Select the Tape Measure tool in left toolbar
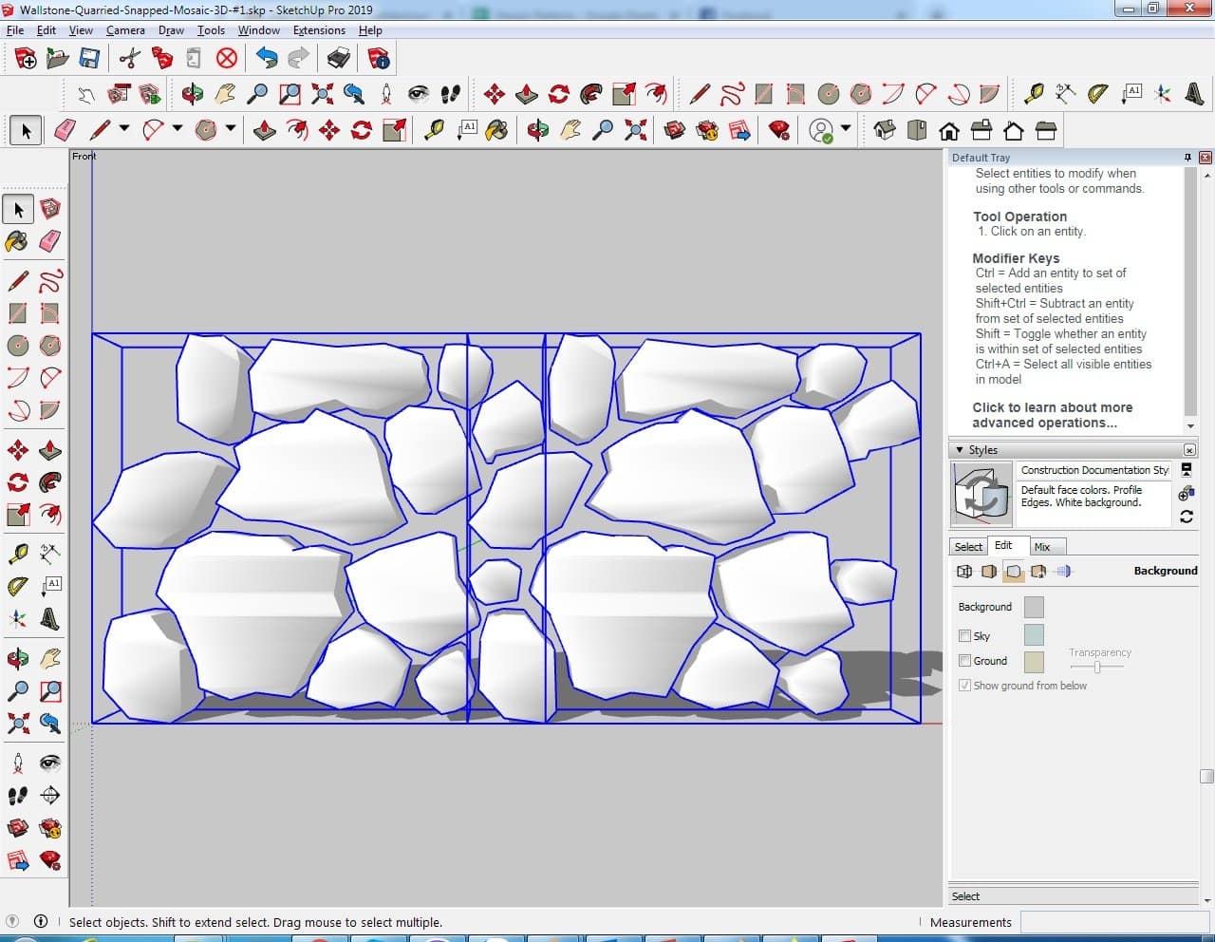Screen dimensions: 1215x942 pyautogui.click(x=17, y=553)
